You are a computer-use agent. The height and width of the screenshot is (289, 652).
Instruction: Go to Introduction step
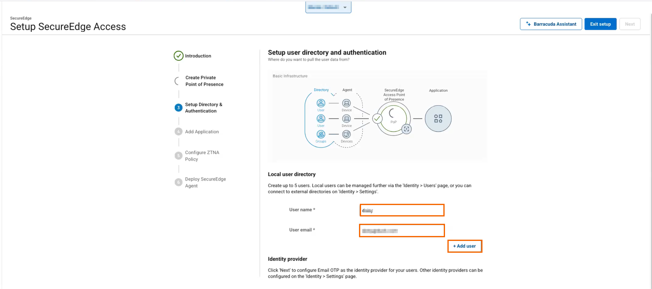pos(198,56)
